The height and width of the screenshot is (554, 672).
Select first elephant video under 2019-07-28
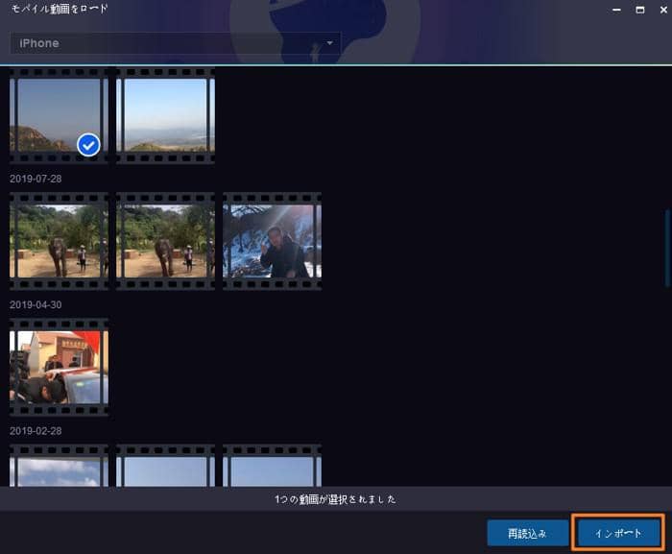click(59, 241)
